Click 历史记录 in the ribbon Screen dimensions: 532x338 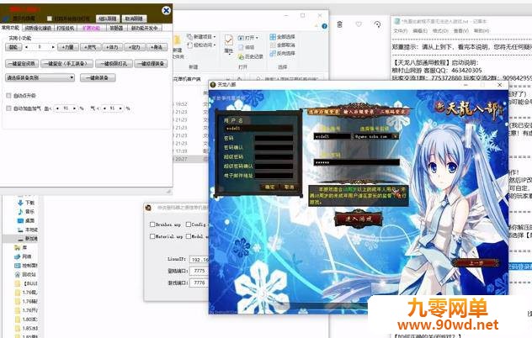(250, 56)
